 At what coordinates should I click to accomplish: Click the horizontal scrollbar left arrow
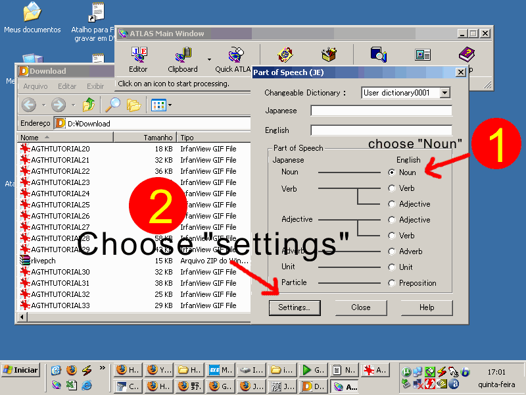pyautogui.click(x=22, y=317)
